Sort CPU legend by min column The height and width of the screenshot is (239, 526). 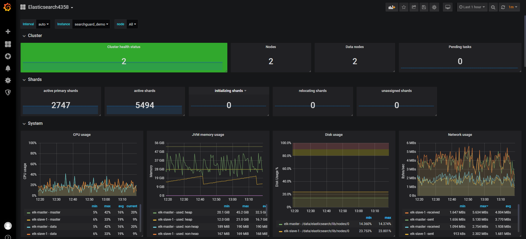(x=94, y=206)
